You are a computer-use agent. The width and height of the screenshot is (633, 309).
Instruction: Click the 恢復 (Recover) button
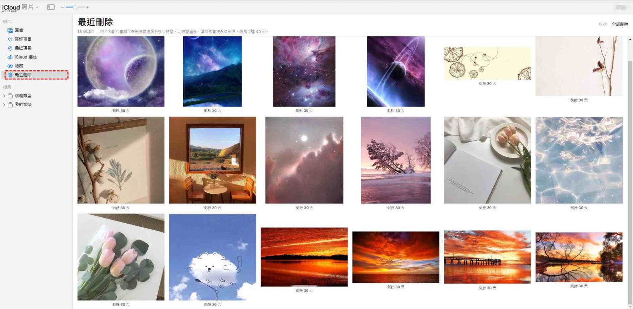(x=603, y=24)
